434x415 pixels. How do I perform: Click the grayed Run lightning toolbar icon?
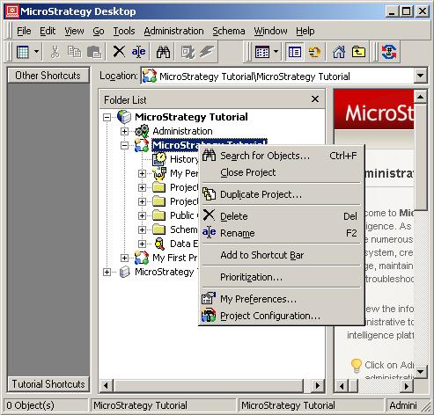point(207,52)
